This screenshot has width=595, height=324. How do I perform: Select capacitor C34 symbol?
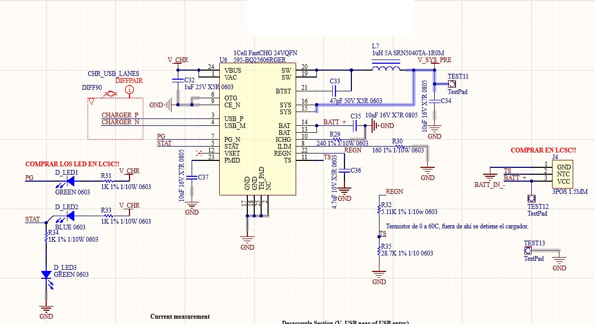coord(435,101)
